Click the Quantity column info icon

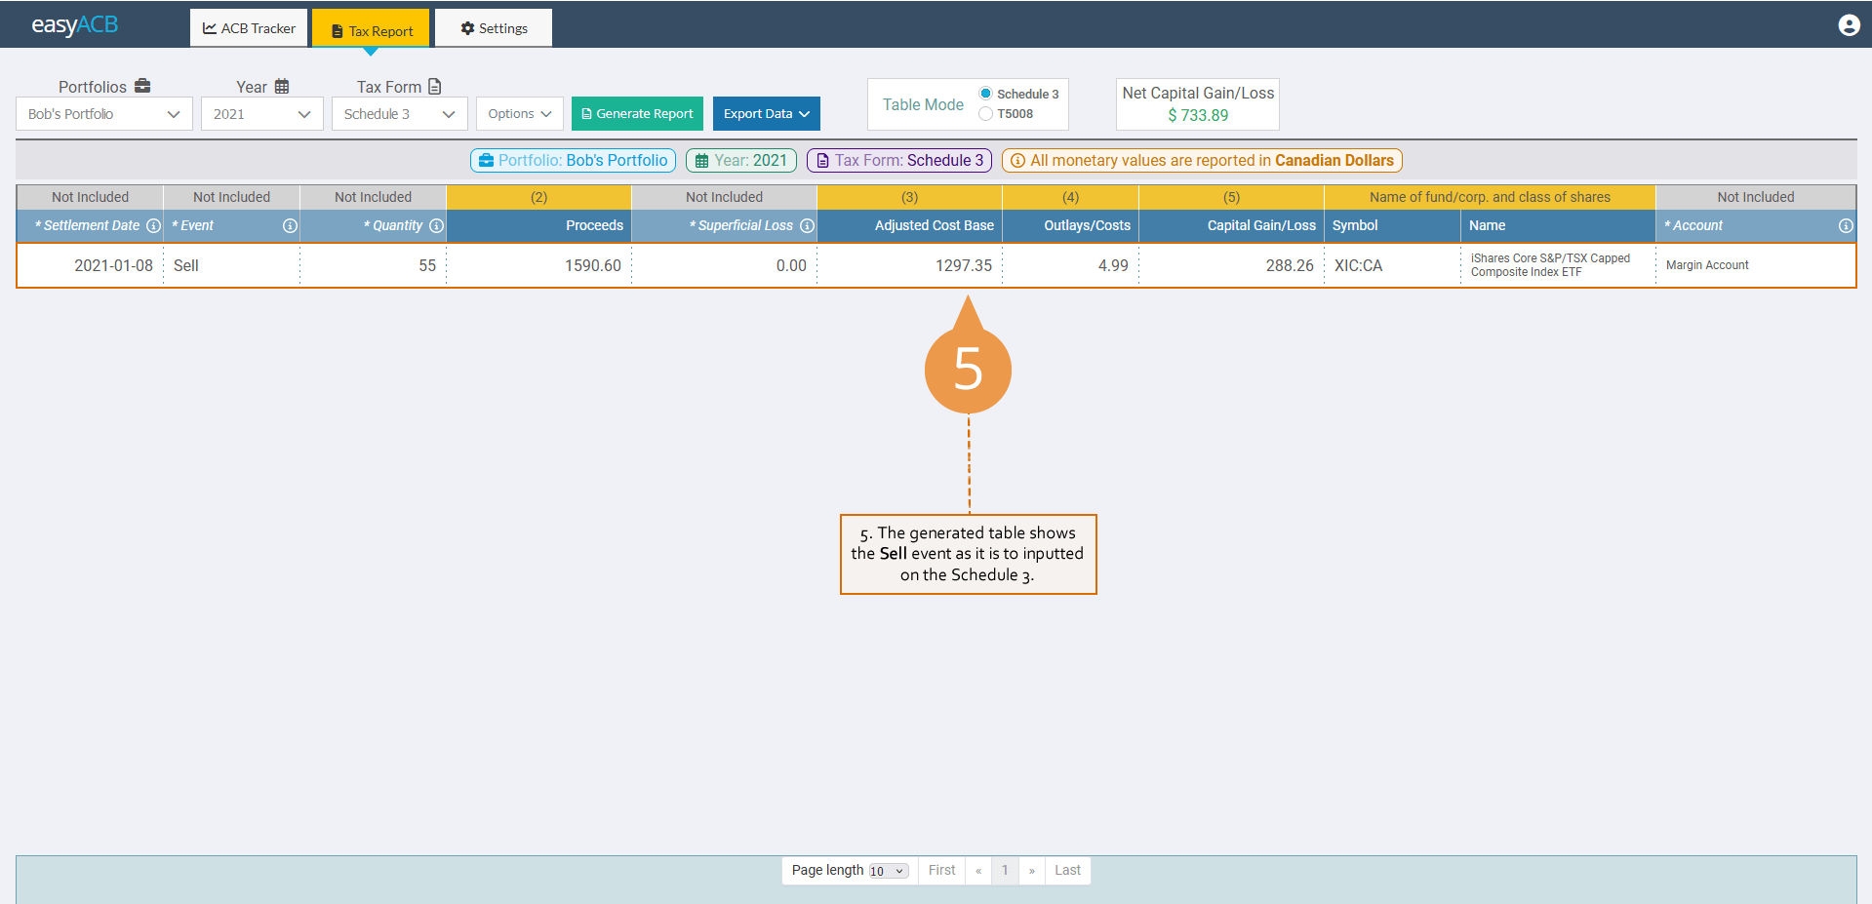point(436,225)
